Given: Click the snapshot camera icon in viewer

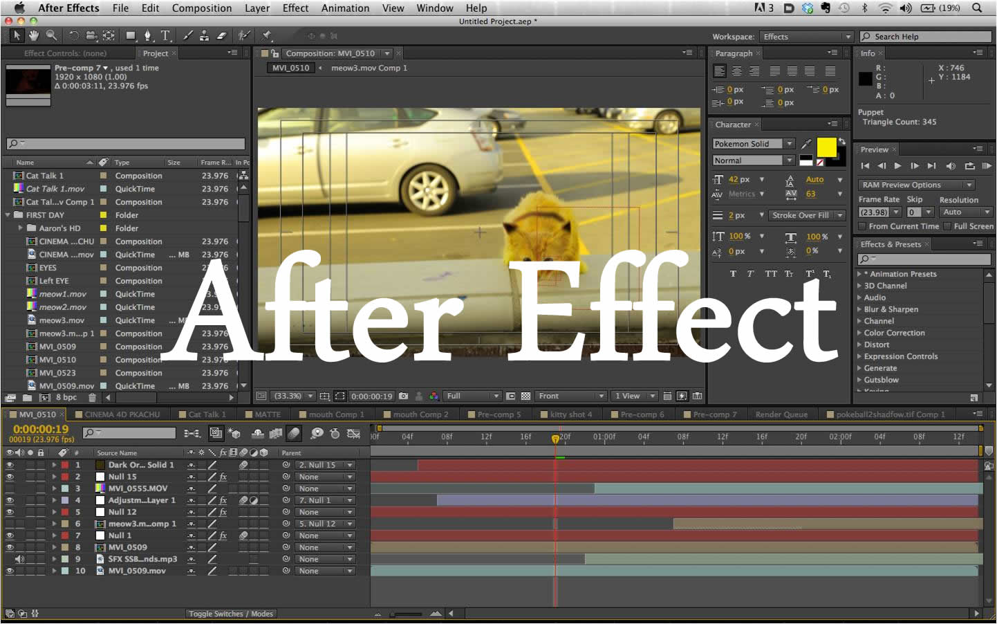Looking at the screenshot, I should pos(404,396).
